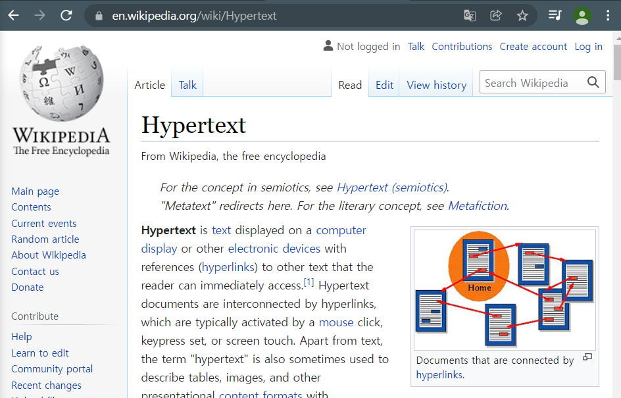621x398 pixels.
Task: Select the Read tab
Action: click(x=350, y=85)
